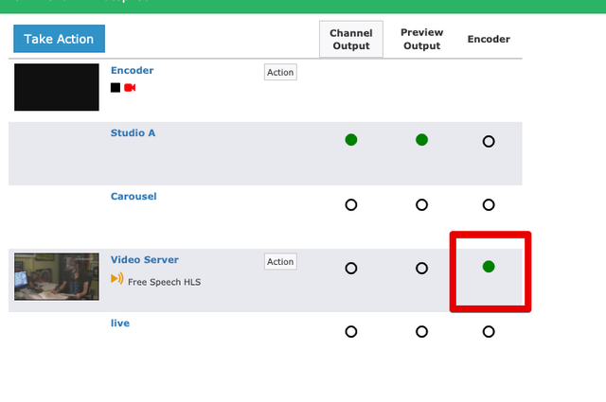
Task: Select Studio A Encoder radio button
Action: coord(489,141)
